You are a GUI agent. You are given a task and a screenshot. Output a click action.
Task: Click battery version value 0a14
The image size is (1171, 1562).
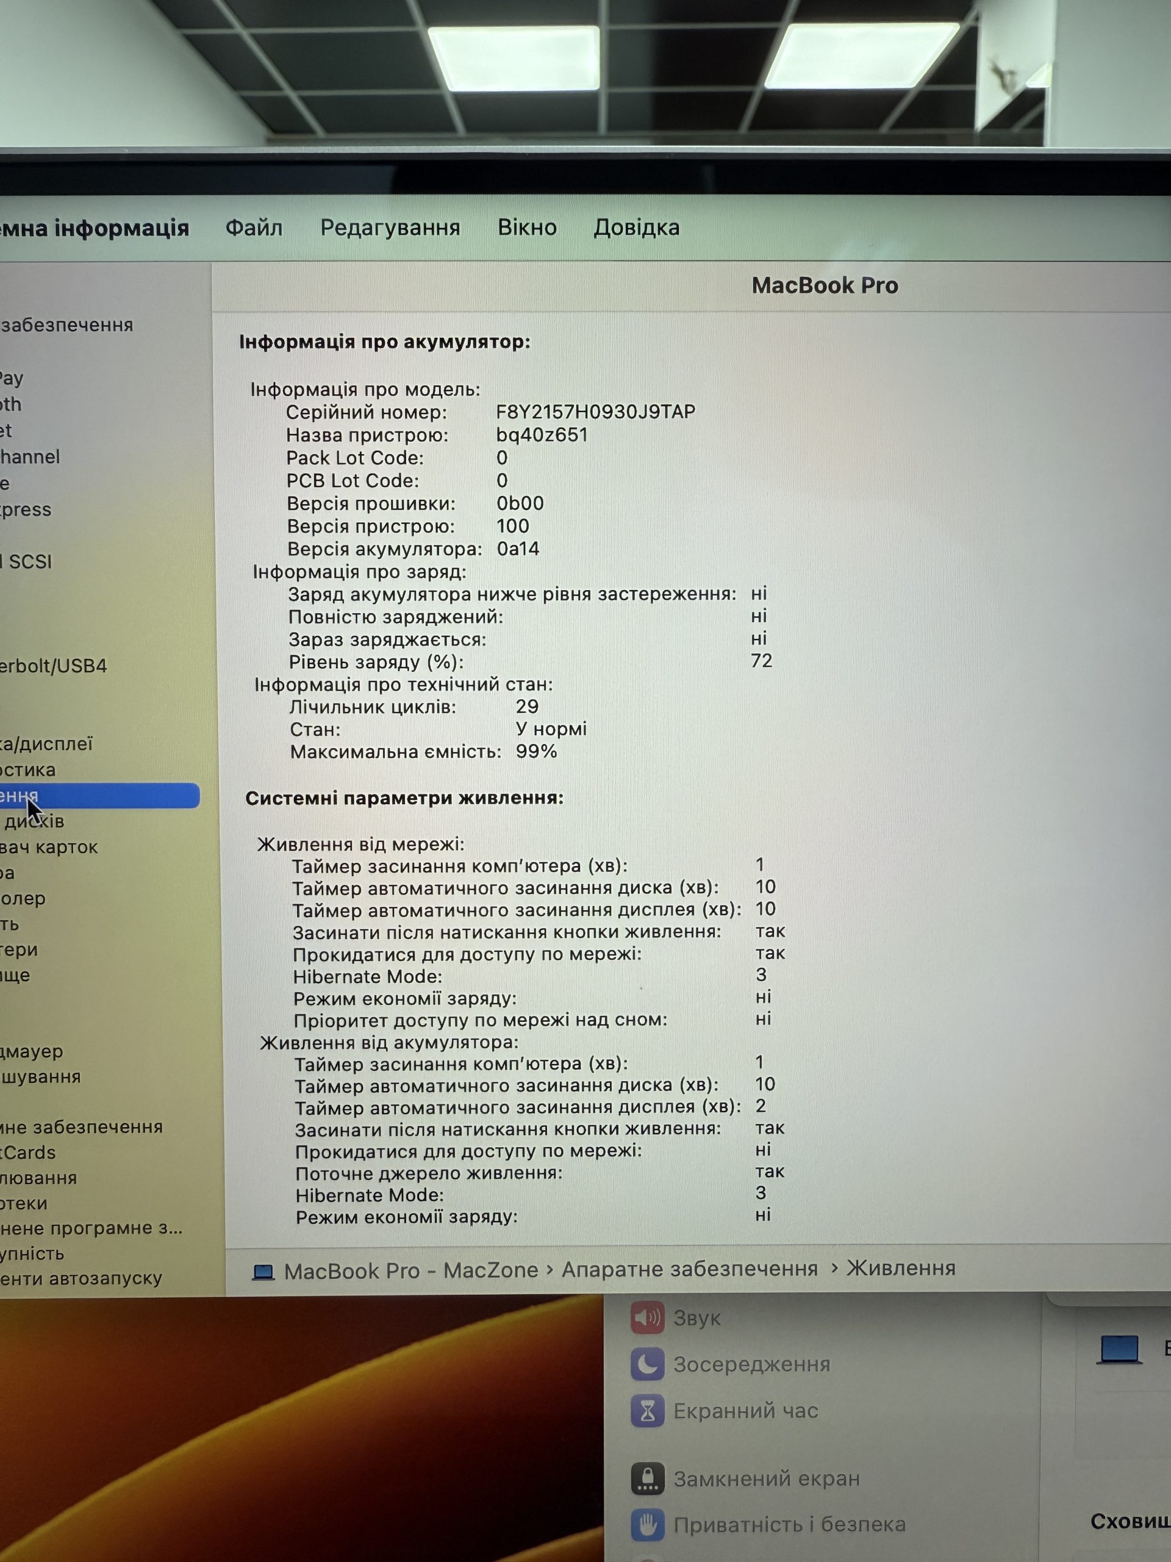click(518, 549)
